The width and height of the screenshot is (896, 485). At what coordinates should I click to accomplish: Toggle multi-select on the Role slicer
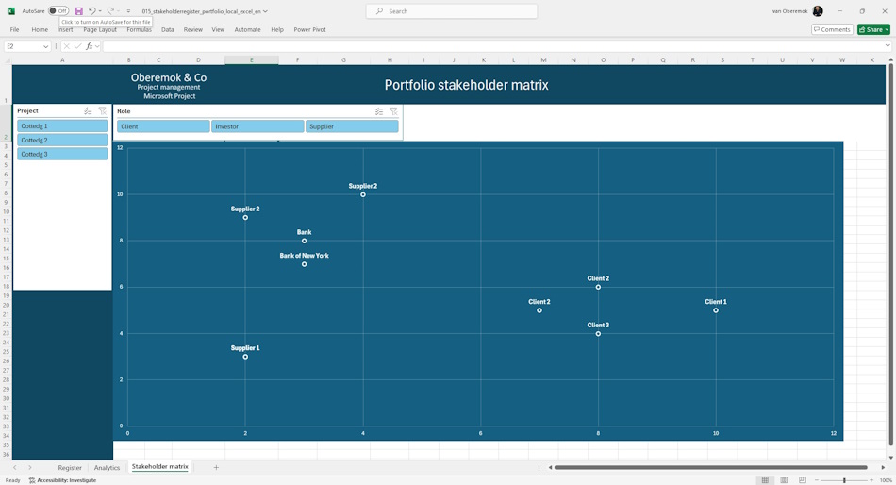pyautogui.click(x=379, y=111)
